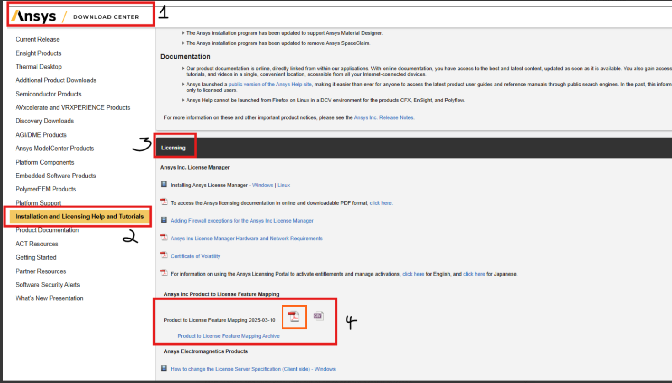This screenshot has height=383, width=672.
Task: Open Additional Product Downloads
Action: [56, 80]
